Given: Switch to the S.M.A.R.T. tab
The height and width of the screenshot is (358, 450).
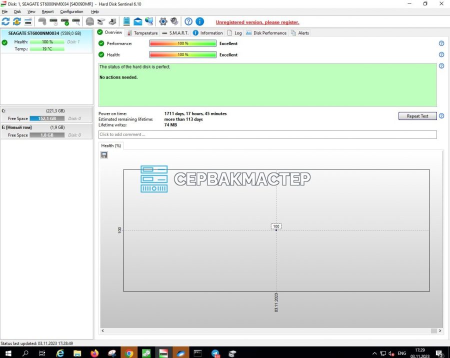Looking at the screenshot, I should click(175, 33).
